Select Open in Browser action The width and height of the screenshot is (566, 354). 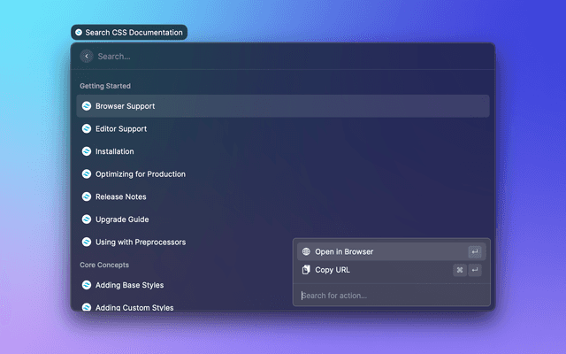coord(344,251)
